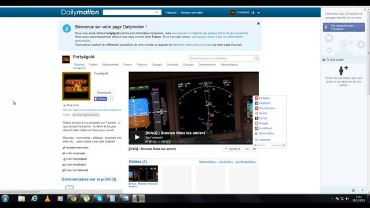Viewport: 370px width, 208px height.
Task: Open the Windows Explorer folder icon on the taskbar
Action: click(x=21, y=199)
